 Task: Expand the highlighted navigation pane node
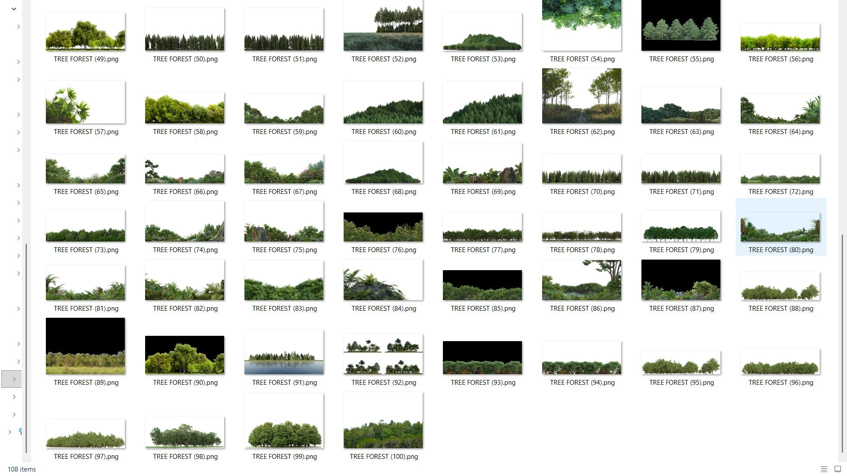[14, 379]
